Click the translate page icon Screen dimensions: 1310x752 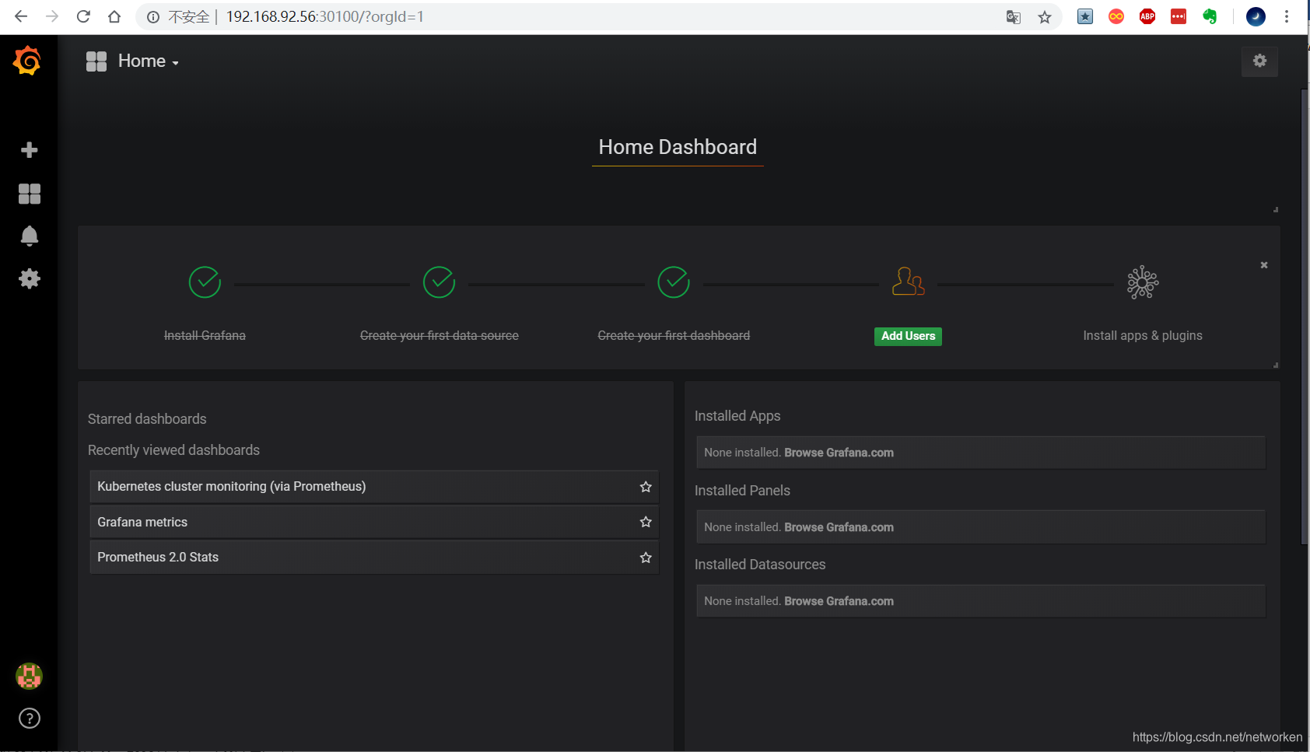1013,17
